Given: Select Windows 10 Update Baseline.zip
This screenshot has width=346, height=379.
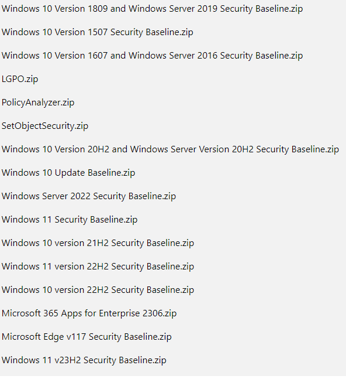Looking at the screenshot, I should point(68,173).
